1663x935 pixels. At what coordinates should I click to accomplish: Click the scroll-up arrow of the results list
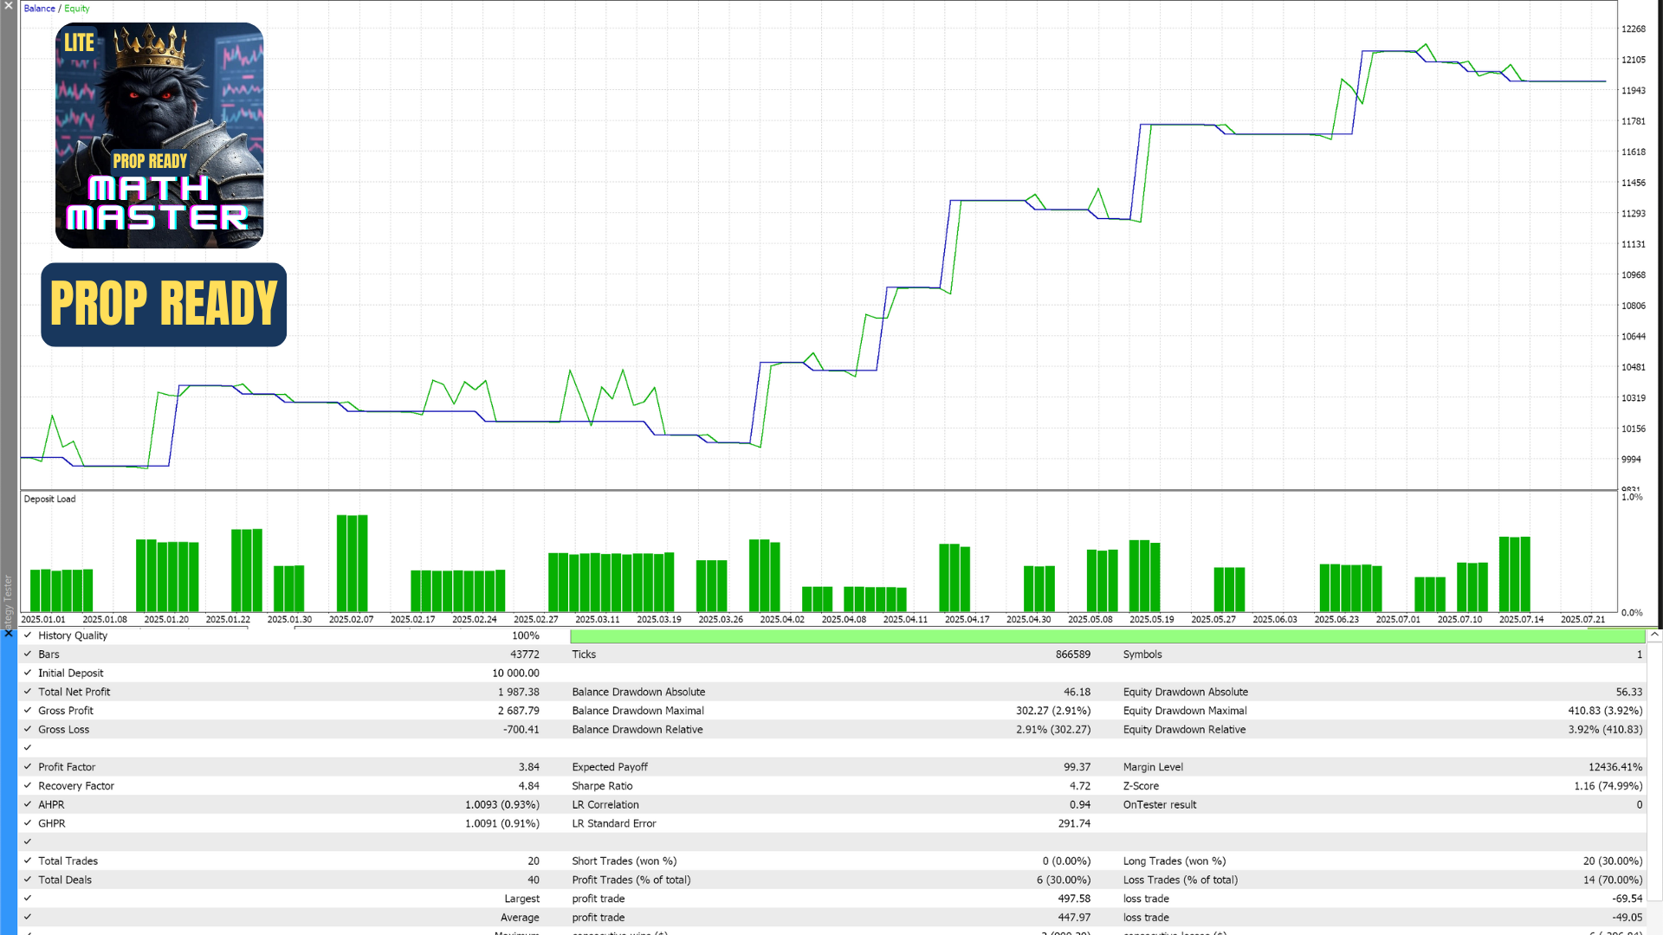coord(1654,635)
